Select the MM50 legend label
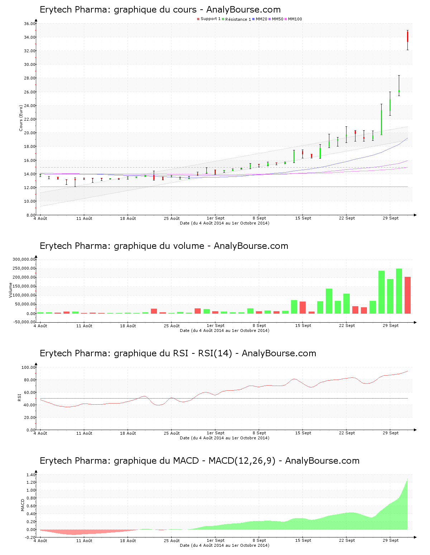Image resolution: width=430 pixels, height=555 pixels. tap(277, 19)
